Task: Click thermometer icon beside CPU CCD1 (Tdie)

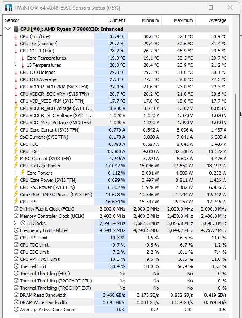Action: point(16,51)
